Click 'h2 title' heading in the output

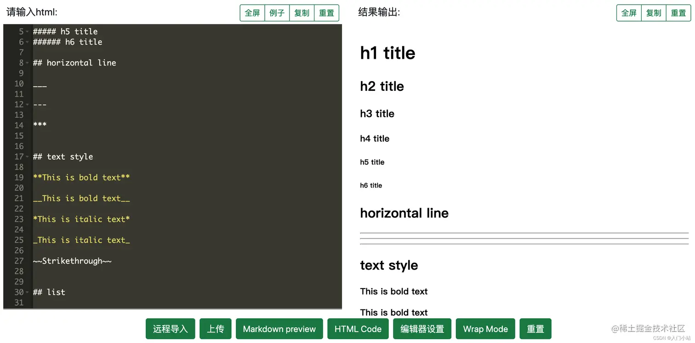[x=382, y=86]
